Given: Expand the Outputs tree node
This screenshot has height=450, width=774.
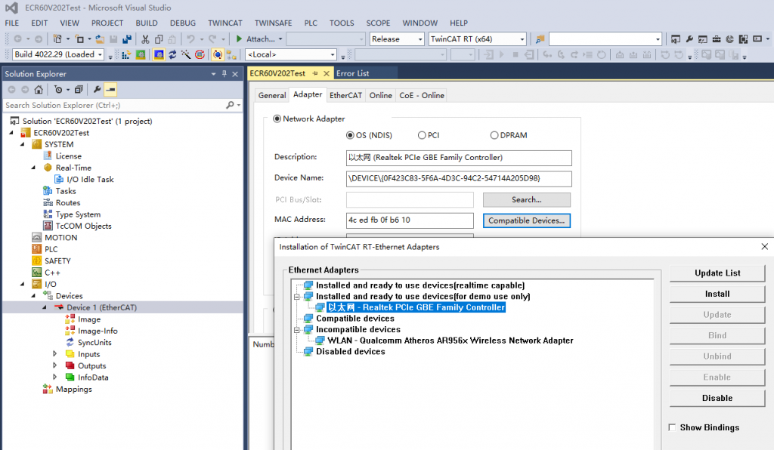Looking at the screenshot, I should 54,365.
